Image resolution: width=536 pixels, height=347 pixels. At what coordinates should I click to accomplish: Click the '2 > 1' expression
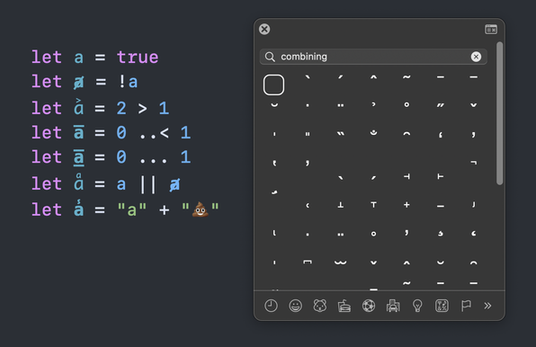[x=143, y=108]
